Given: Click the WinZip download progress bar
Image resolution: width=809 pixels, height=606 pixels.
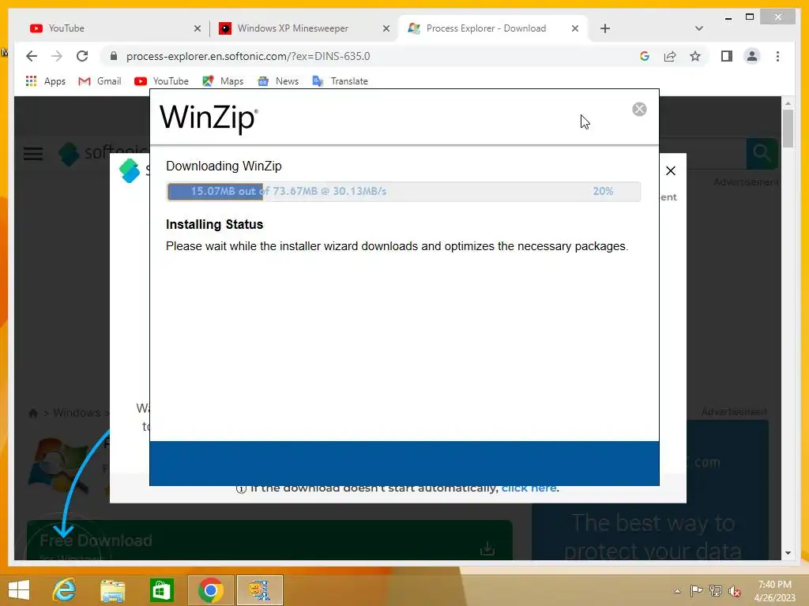Looking at the screenshot, I should click(404, 191).
